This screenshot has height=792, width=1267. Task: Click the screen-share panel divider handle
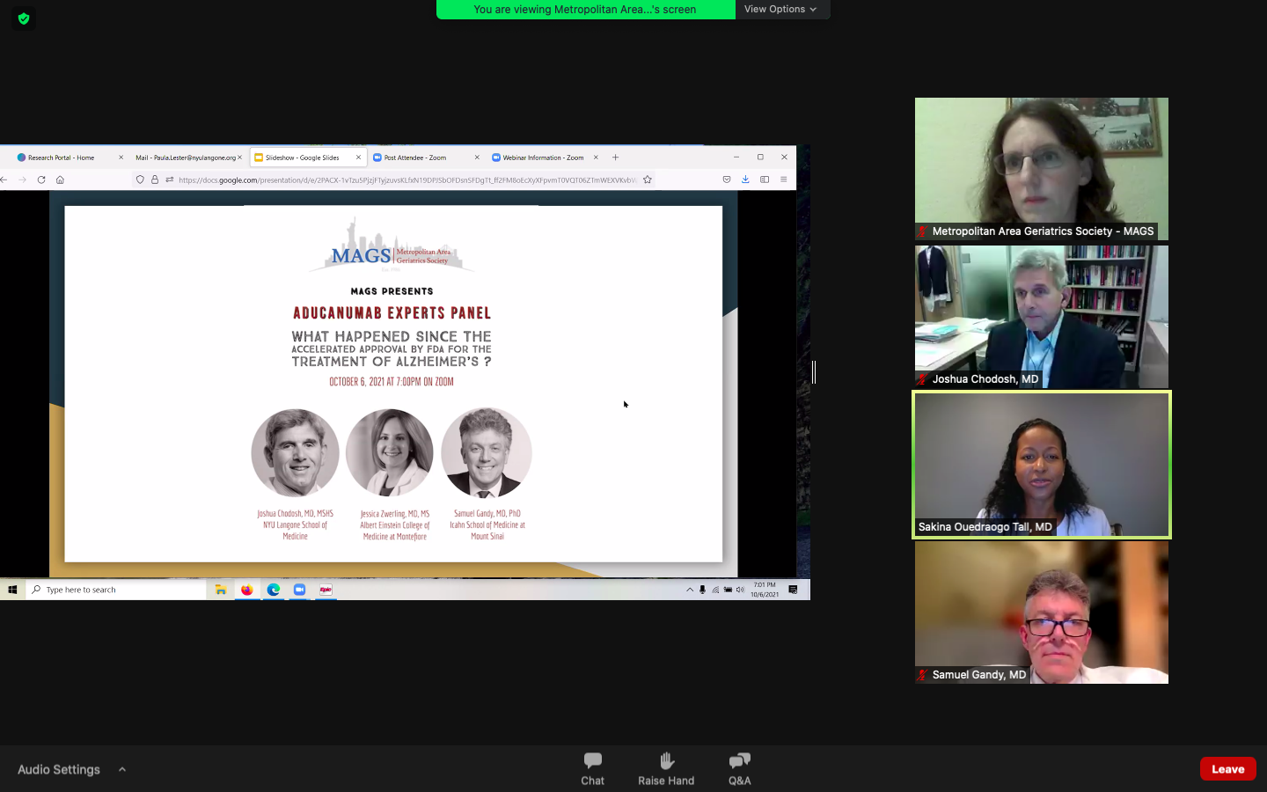tap(814, 372)
